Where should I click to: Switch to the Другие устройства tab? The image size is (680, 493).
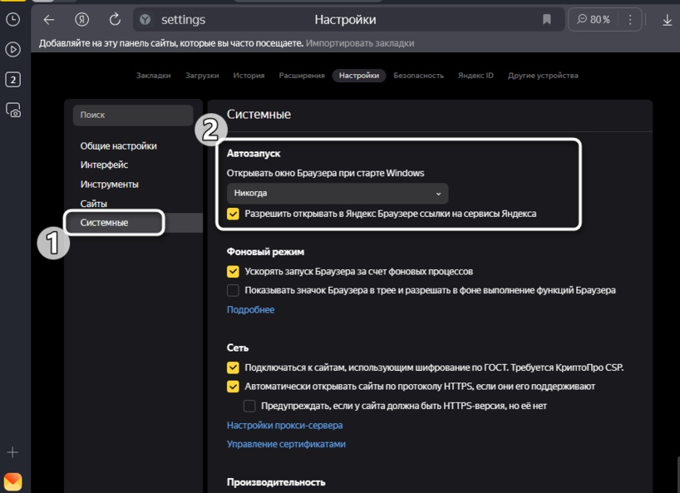(543, 76)
